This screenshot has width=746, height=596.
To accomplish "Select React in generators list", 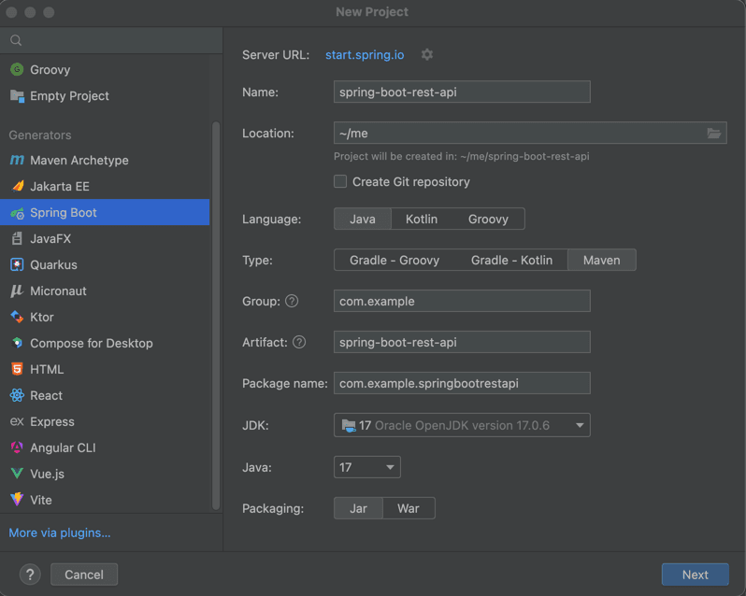I will (105, 395).
